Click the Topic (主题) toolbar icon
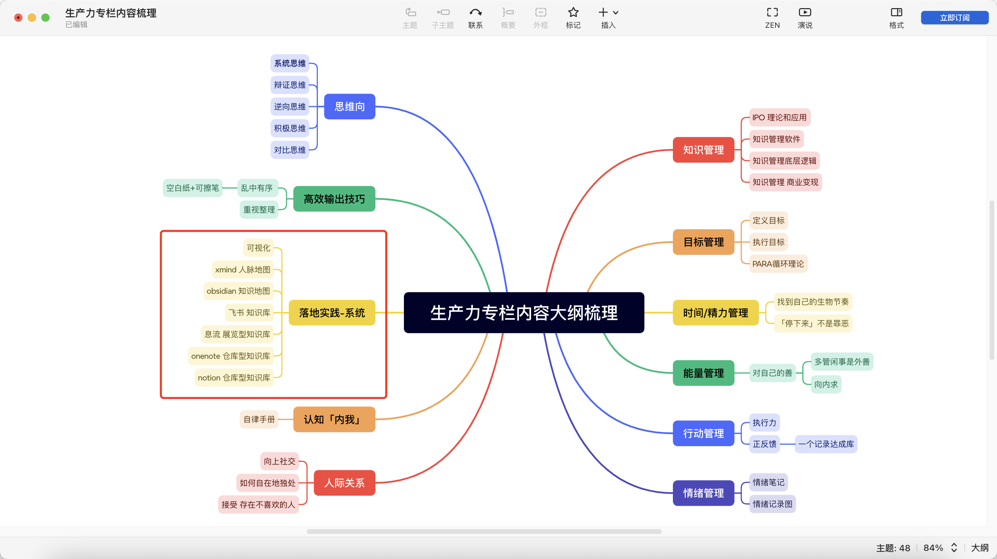This screenshot has height=559, width=997. [410, 13]
